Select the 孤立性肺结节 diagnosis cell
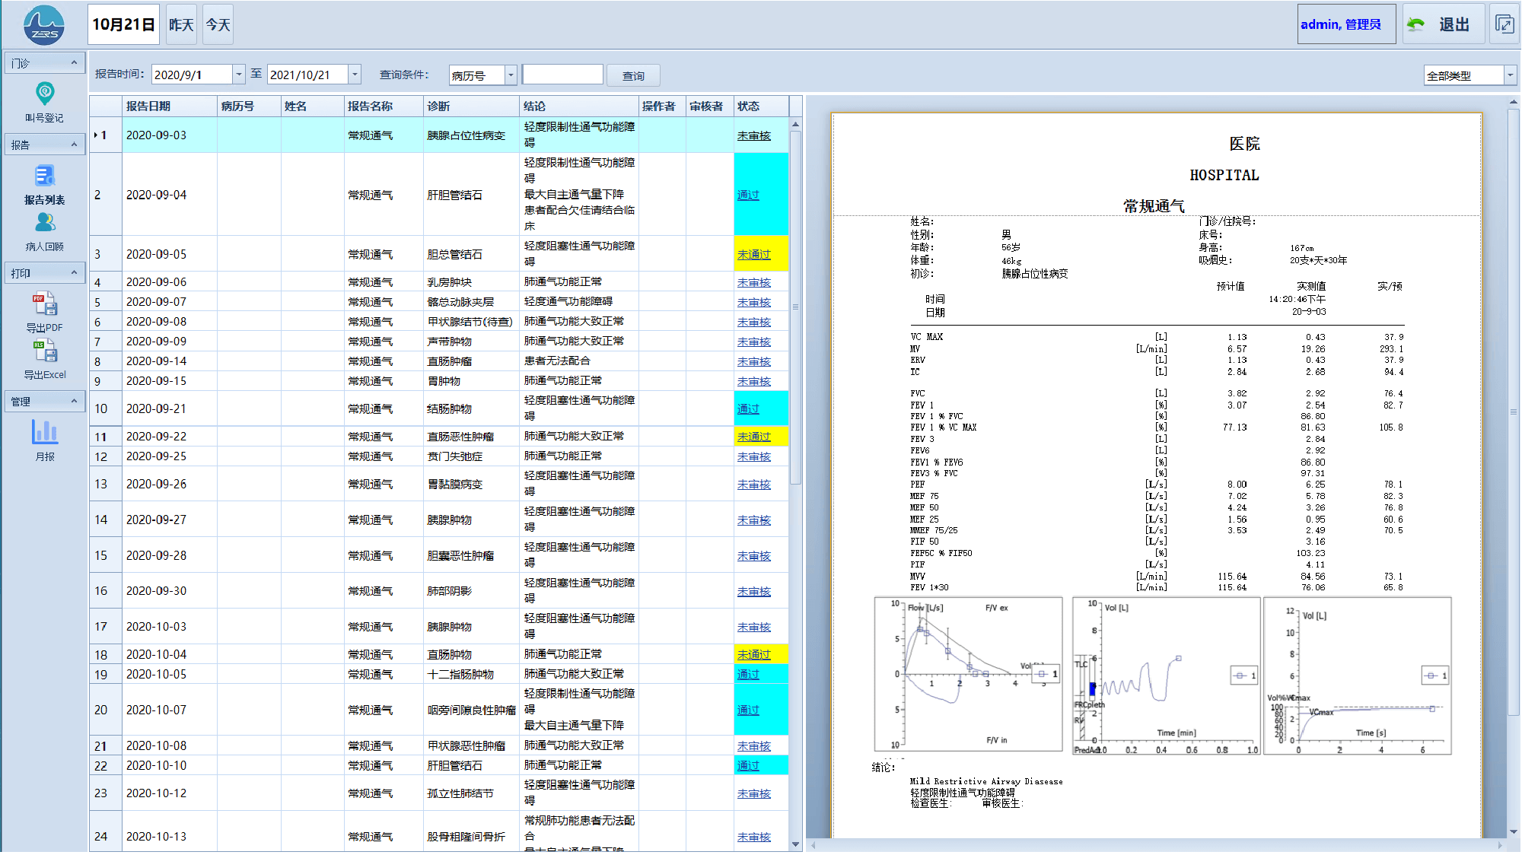1522x855 pixels. (x=471, y=793)
